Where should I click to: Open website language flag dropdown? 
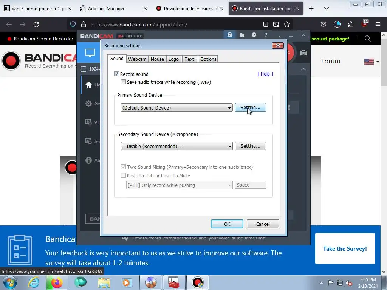pyautogui.click(x=372, y=62)
